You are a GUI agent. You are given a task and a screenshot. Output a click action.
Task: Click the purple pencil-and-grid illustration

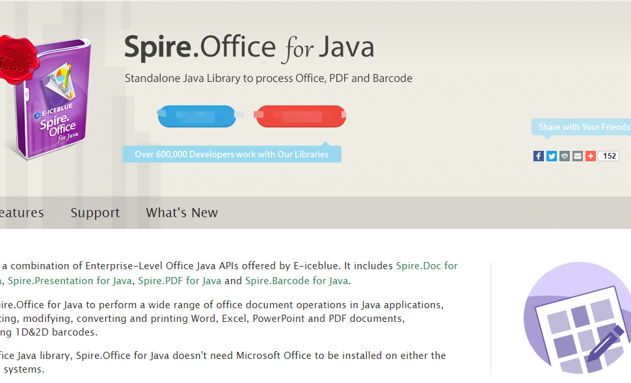[x=576, y=319]
